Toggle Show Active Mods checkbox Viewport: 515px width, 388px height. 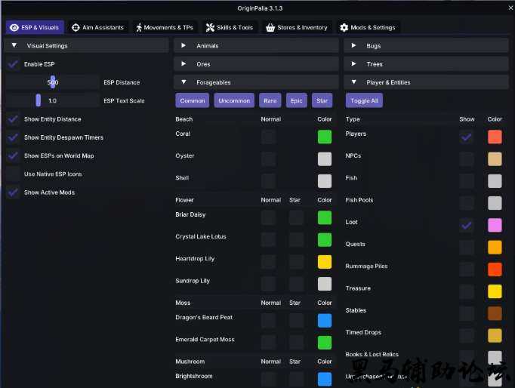[x=13, y=192]
